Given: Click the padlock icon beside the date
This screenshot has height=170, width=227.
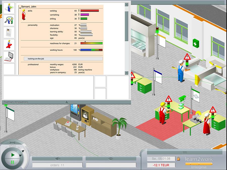Looking at the screenshot, I should [179, 159].
